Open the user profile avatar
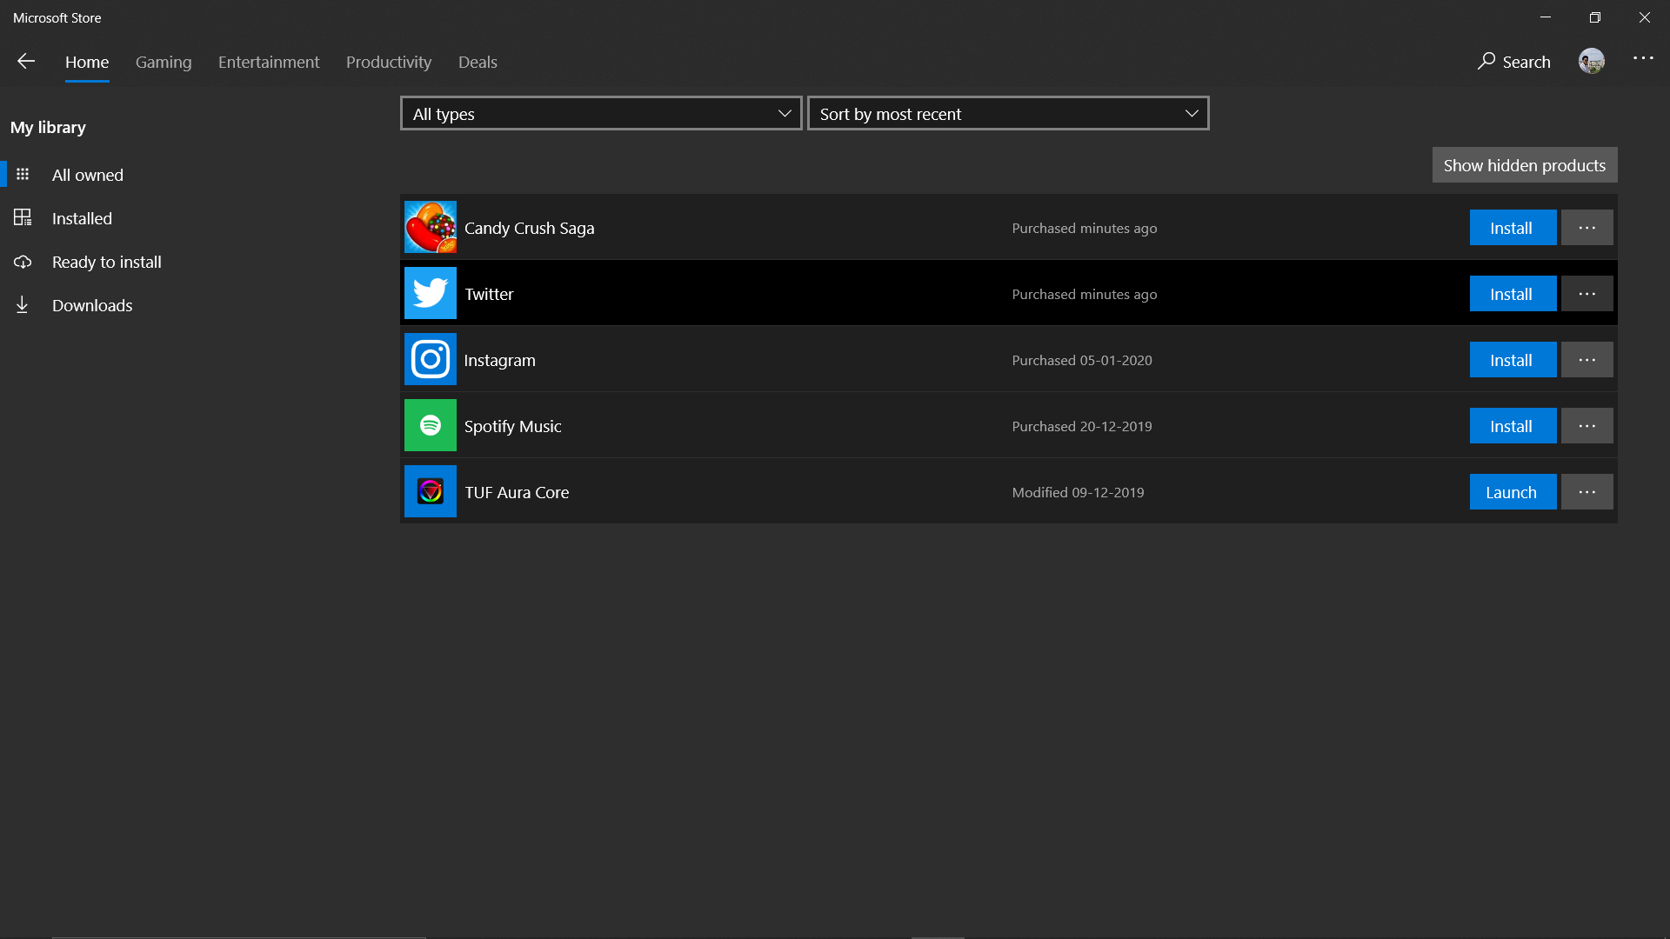This screenshot has width=1670, height=939. coord(1592,61)
